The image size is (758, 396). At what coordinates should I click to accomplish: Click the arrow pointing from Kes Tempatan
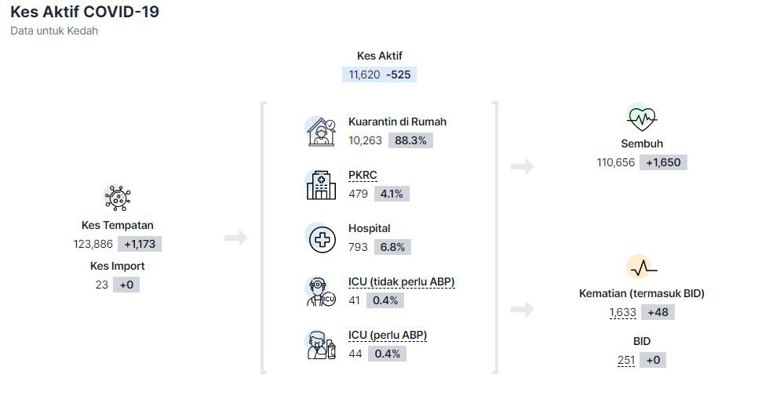click(236, 238)
